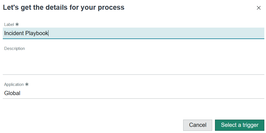This screenshot has width=266, height=133.
Task: Click the word Playbook in Label field
Action: click(x=37, y=33)
